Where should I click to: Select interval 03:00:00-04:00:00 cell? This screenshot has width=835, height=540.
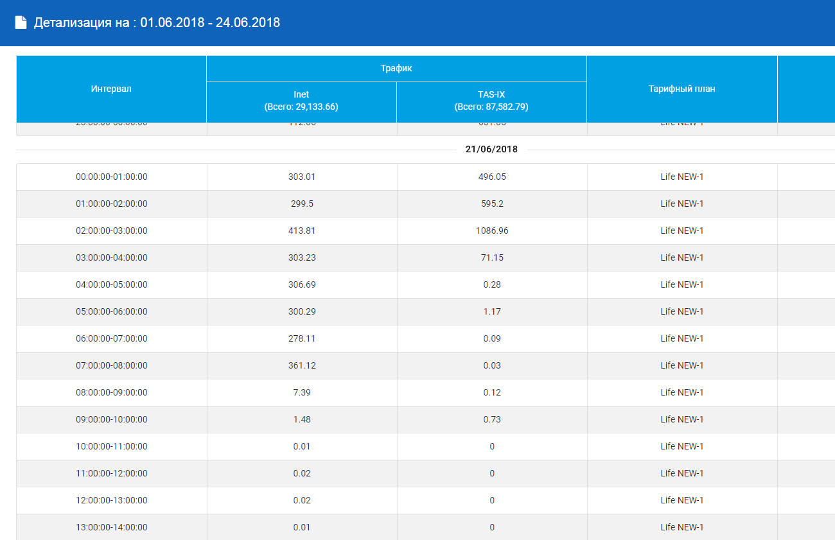pos(112,257)
